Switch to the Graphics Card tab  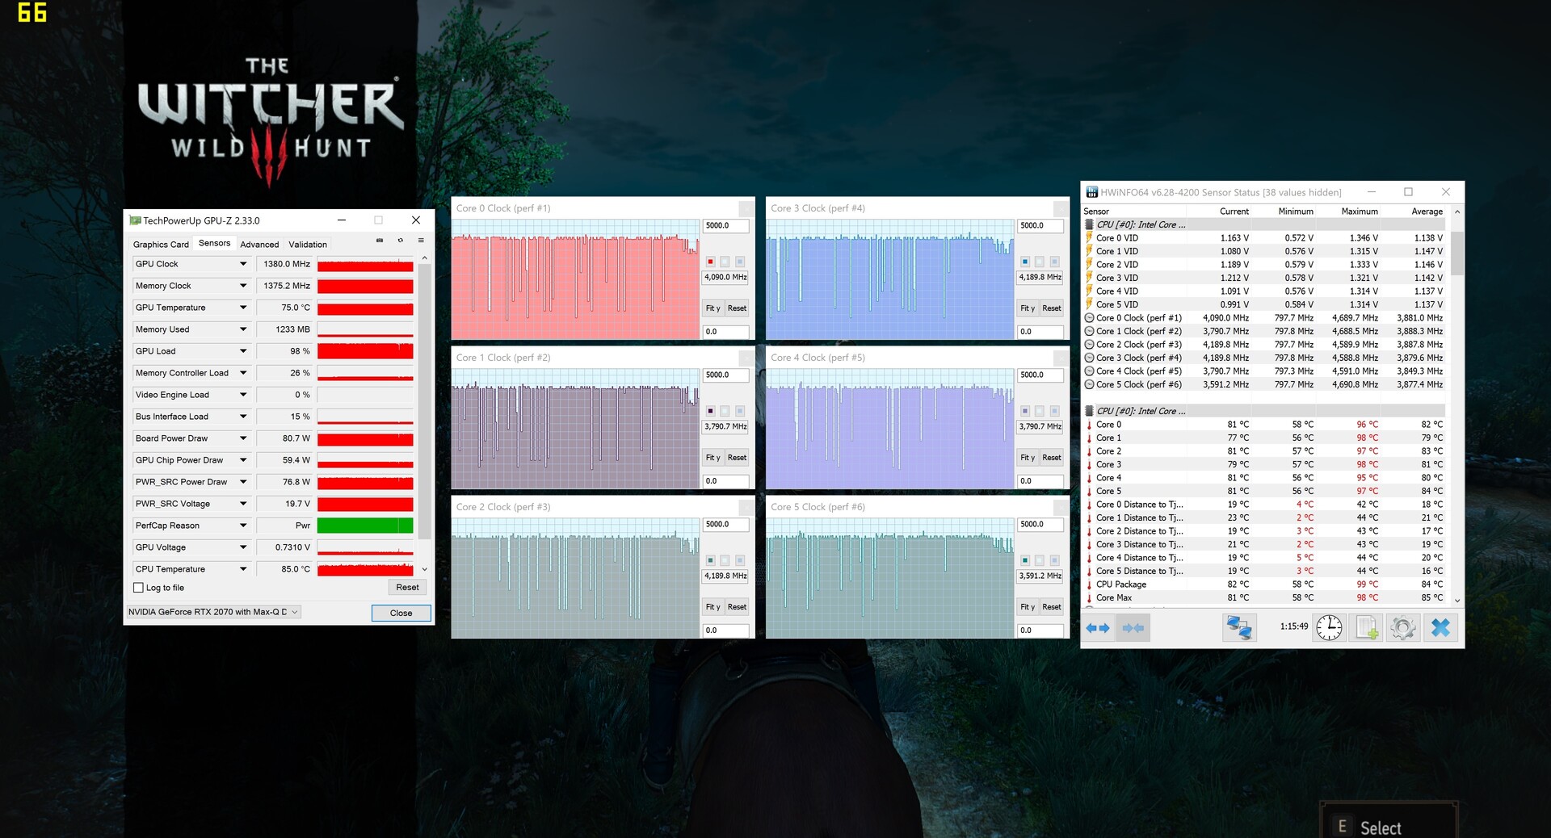(x=161, y=244)
